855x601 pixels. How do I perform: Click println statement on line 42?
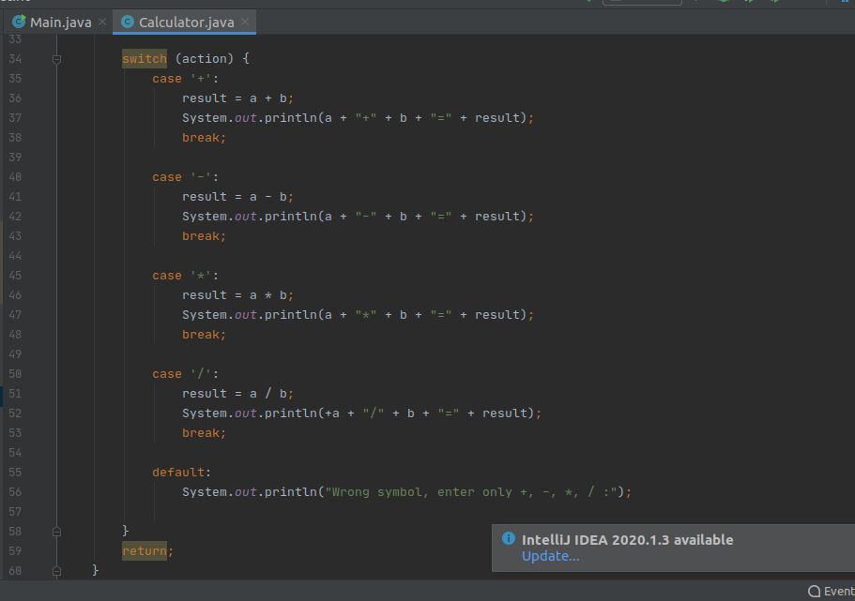pos(358,217)
